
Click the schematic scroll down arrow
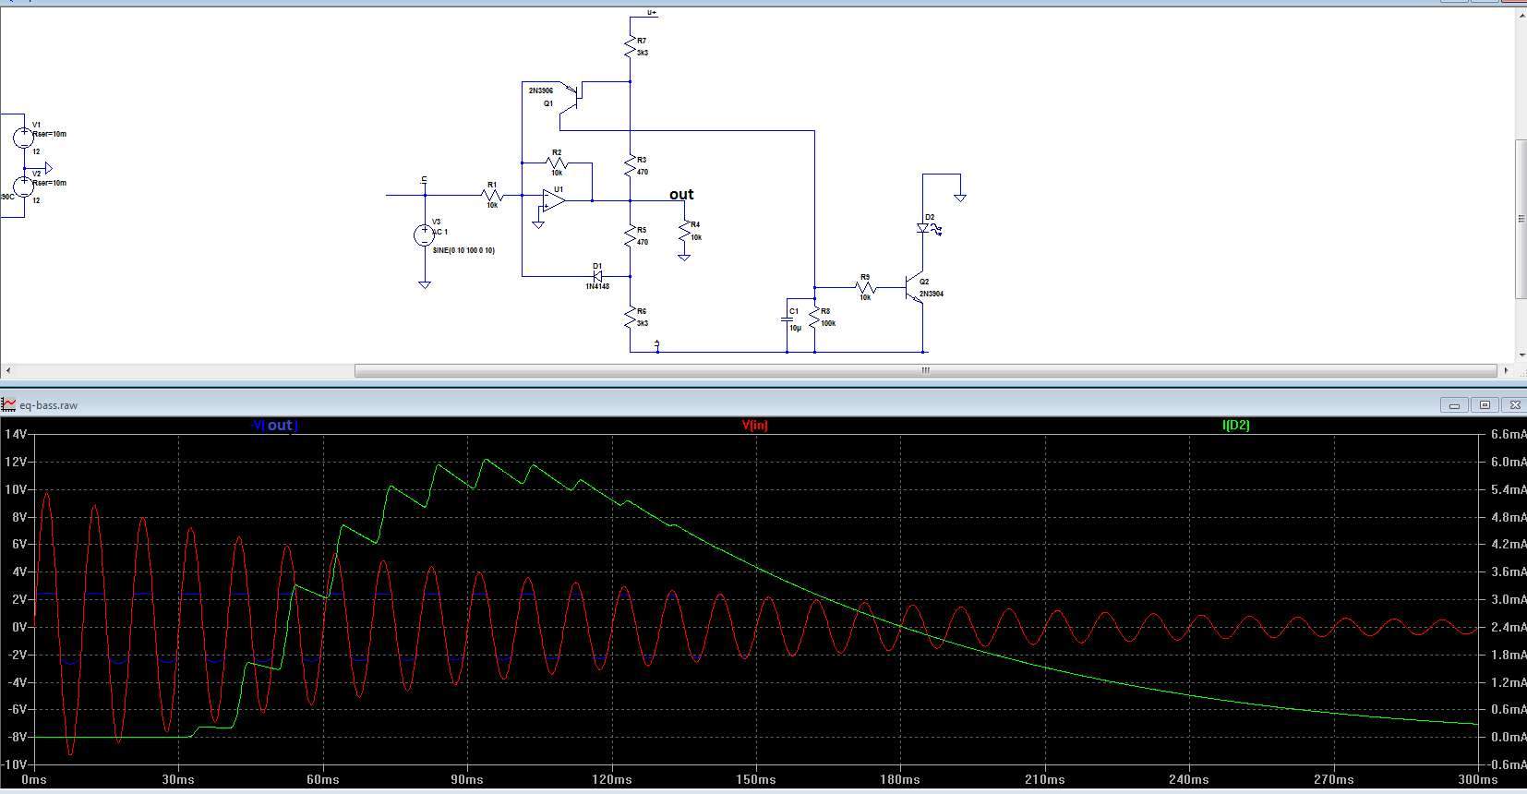coord(1520,355)
